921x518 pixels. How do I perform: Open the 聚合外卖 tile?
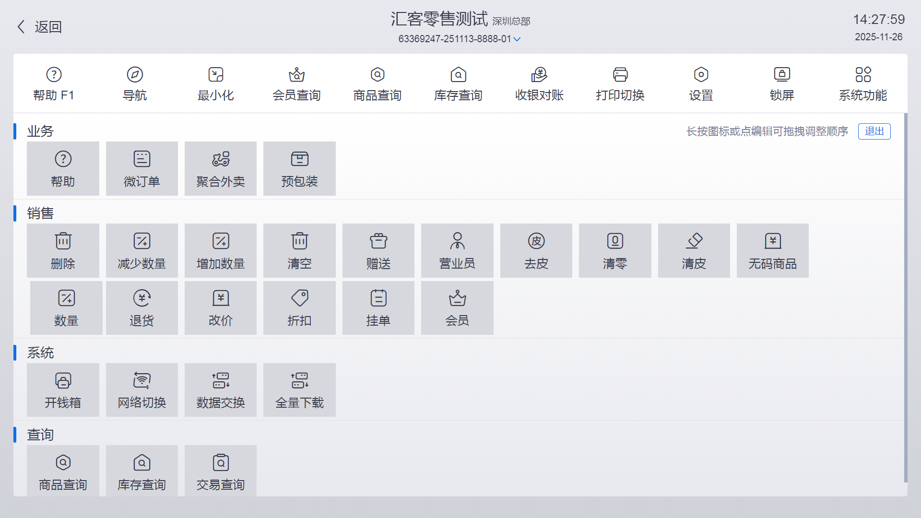click(x=221, y=168)
